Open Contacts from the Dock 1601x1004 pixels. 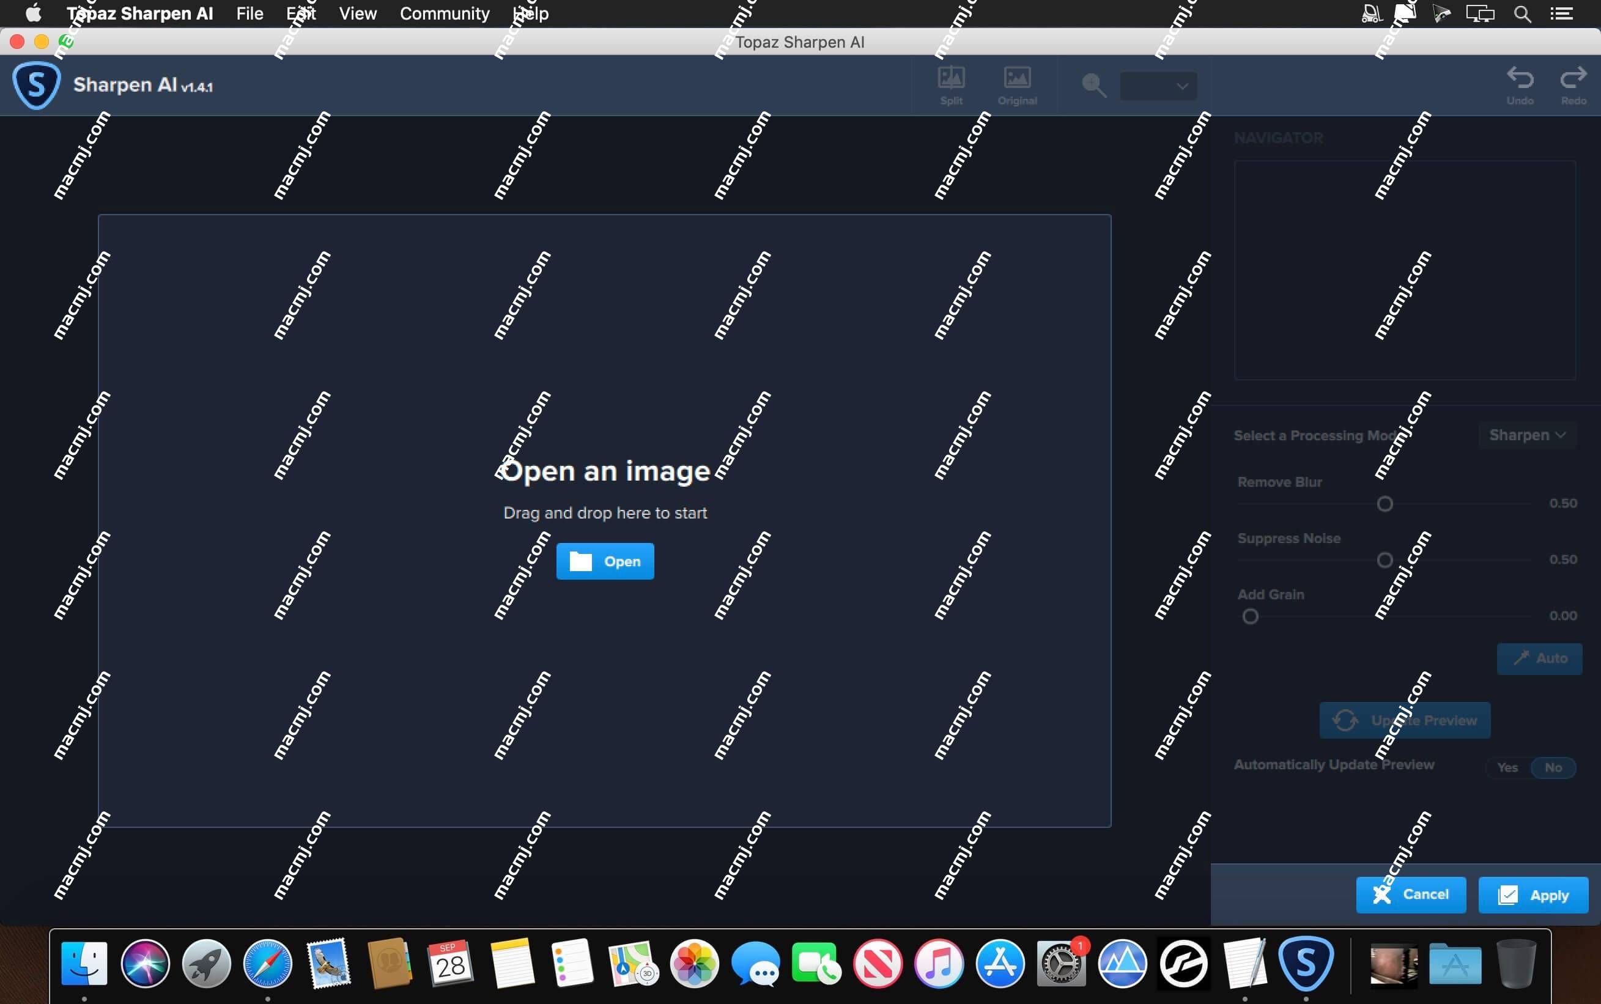tap(390, 964)
